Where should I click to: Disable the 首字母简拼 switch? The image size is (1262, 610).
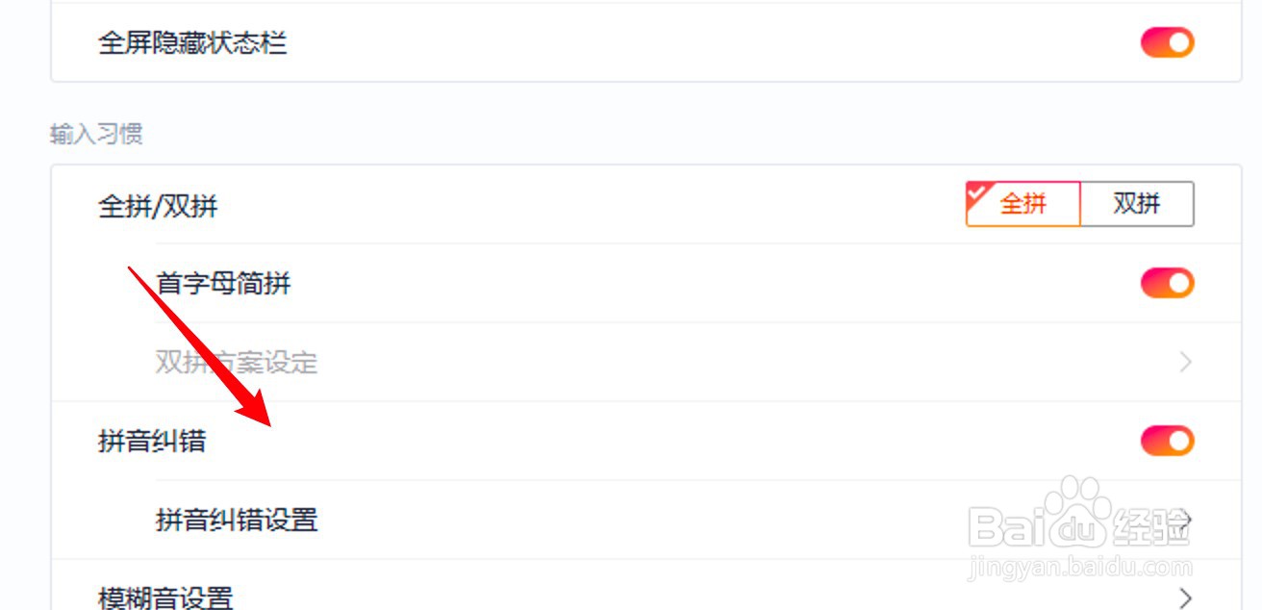[1167, 283]
